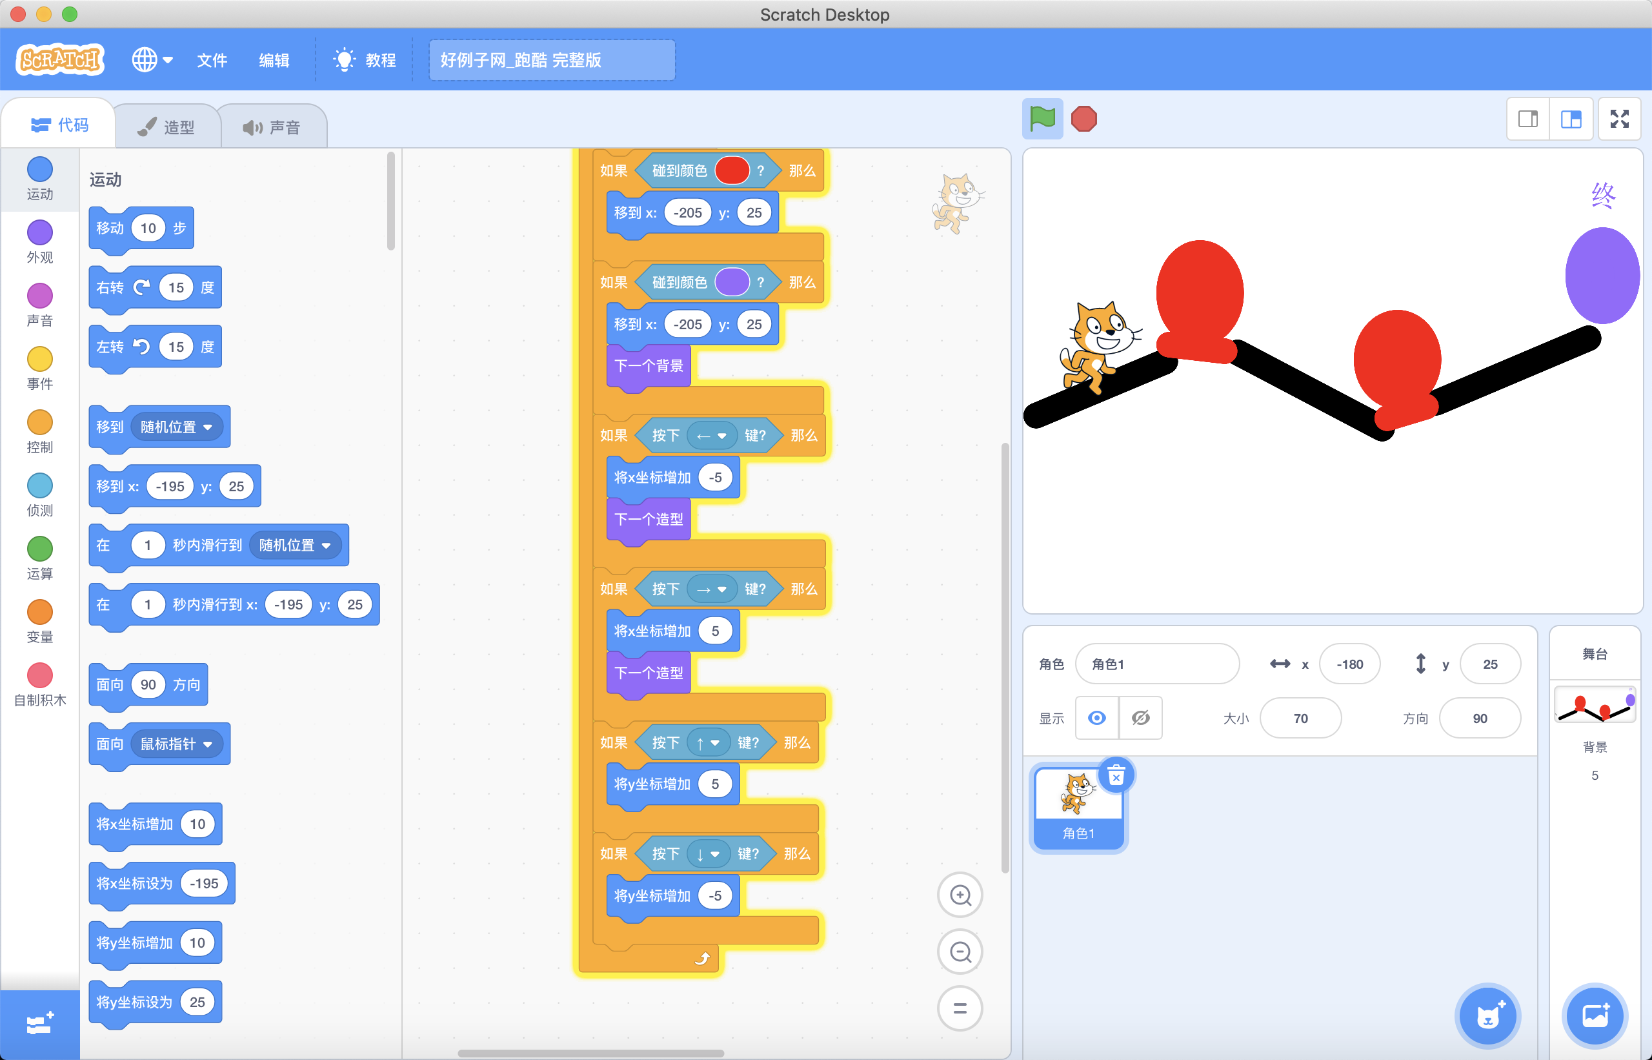Open the left arrow key dropdown
1652x1060 pixels.
pyautogui.click(x=711, y=436)
